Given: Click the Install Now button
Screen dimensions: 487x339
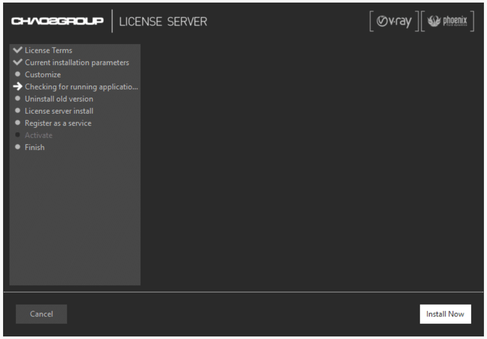Looking at the screenshot, I should [445, 314].
